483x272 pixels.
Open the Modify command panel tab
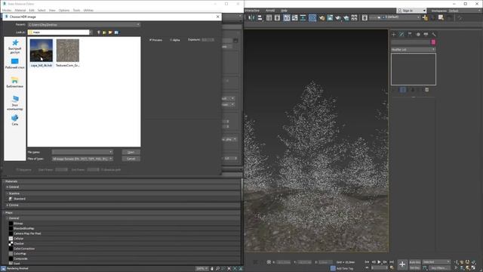point(401,34)
